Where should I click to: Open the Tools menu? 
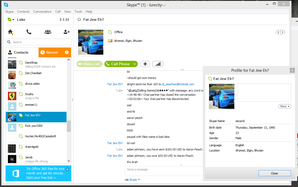pos(78,12)
